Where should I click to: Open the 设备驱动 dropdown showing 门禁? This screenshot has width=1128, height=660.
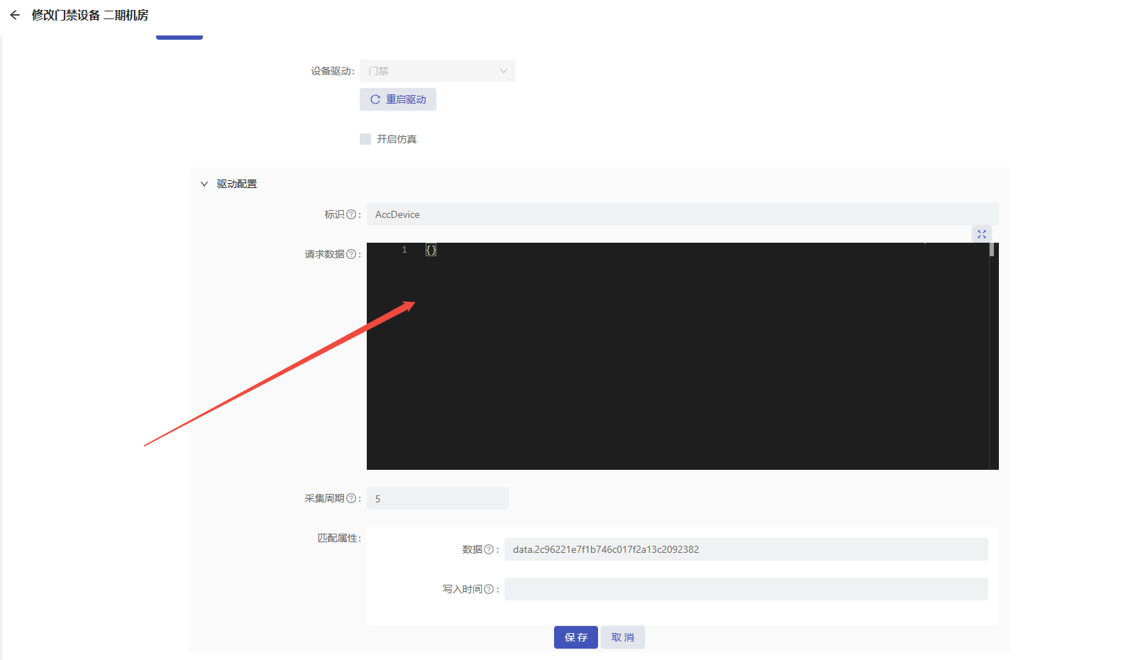tap(438, 71)
